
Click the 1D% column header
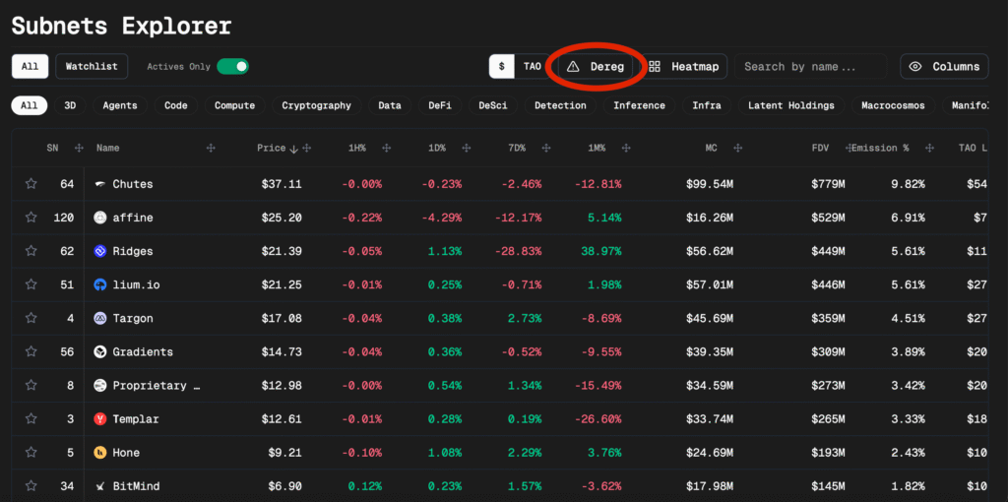[437, 148]
